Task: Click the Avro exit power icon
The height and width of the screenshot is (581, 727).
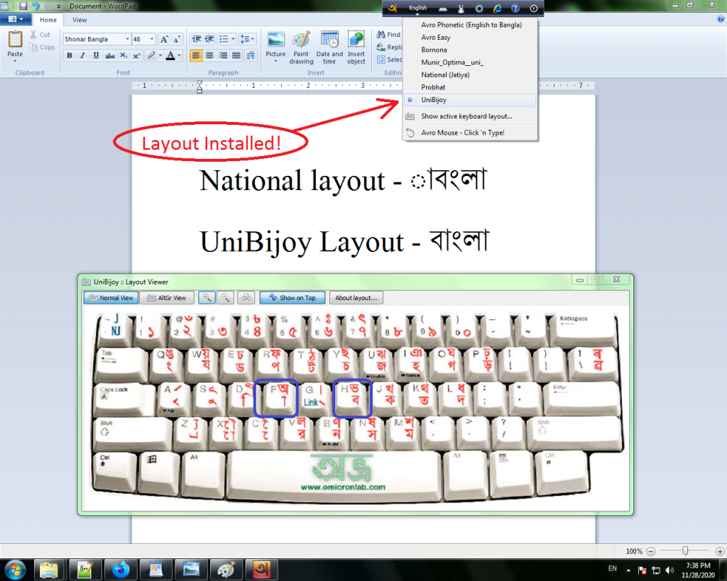Action: click(x=534, y=9)
